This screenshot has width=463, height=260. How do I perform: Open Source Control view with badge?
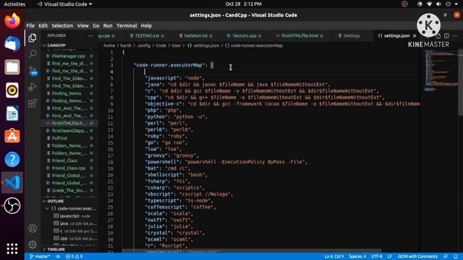[x=33, y=71]
